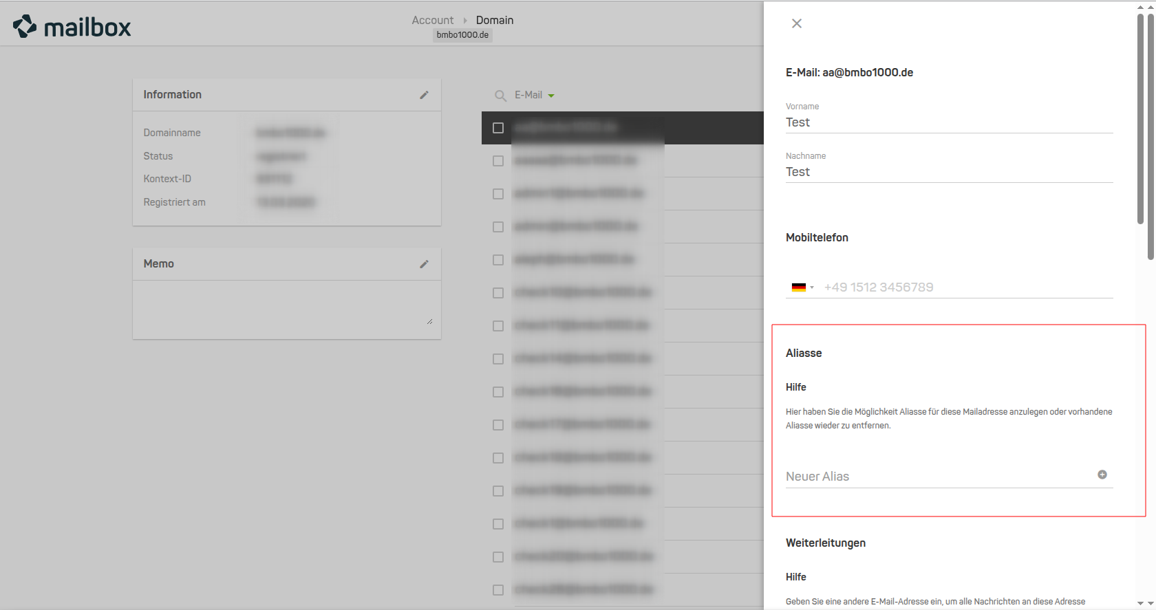Click the Status label in Information
The image size is (1156, 610).
pos(158,156)
